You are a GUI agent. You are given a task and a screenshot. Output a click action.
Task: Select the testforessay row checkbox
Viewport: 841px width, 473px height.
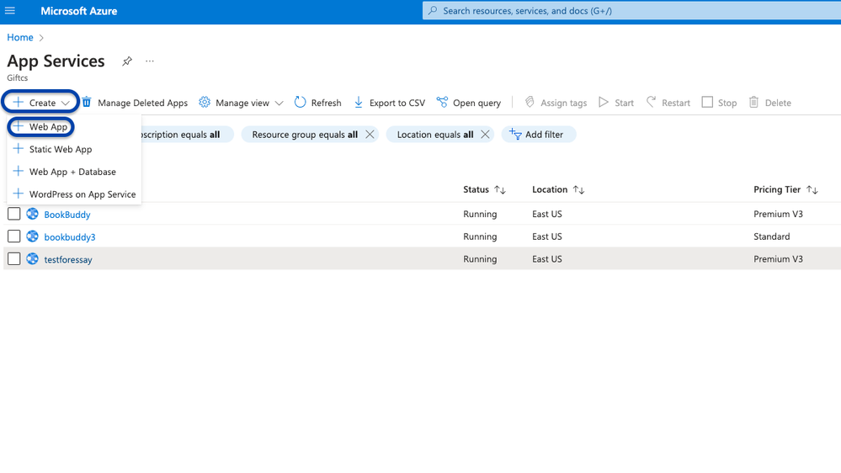[14, 258]
